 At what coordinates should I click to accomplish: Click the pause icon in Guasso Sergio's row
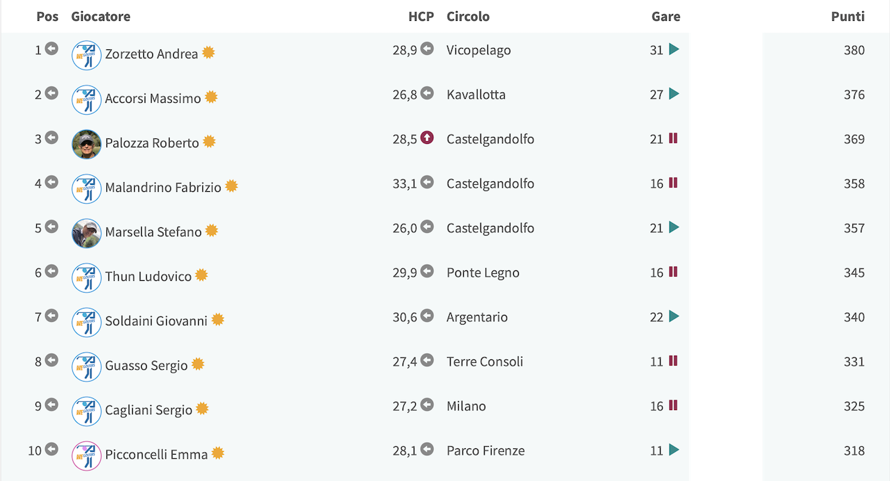tap(673, 361)
